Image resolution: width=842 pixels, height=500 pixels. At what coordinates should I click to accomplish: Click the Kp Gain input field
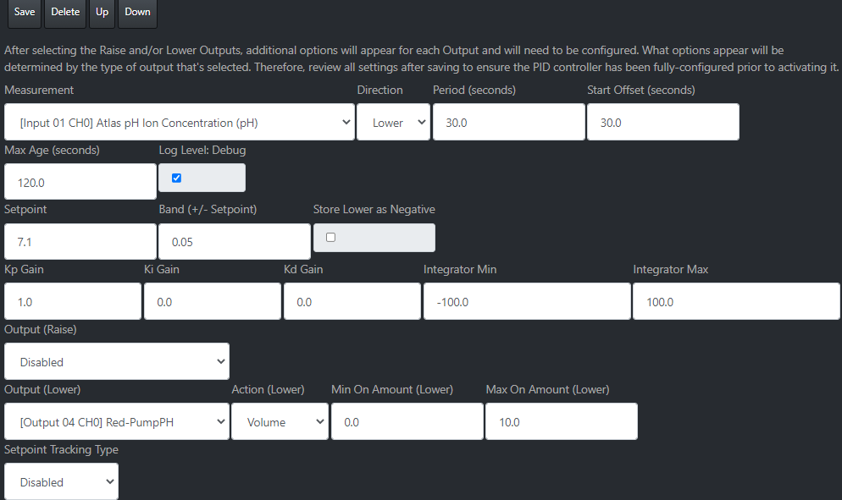coord(72,300)
